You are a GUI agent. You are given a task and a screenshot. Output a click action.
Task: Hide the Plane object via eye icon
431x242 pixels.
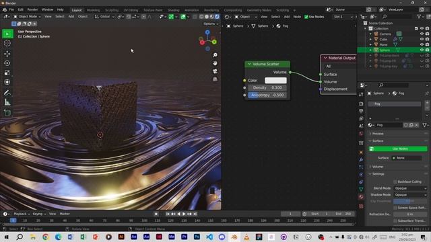[422, 44]
